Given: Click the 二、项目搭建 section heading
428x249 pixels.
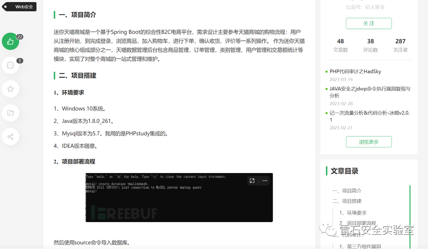Looking at the screenshot, I should click(78, 75).
